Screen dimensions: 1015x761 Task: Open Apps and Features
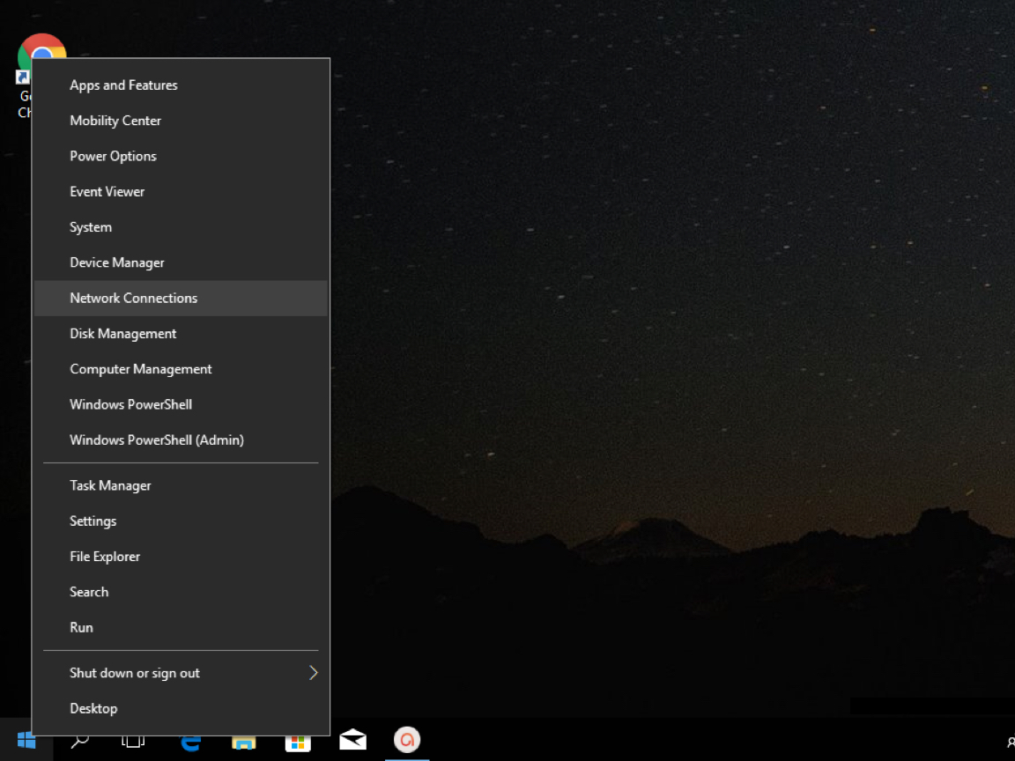[x=181, y=85]
